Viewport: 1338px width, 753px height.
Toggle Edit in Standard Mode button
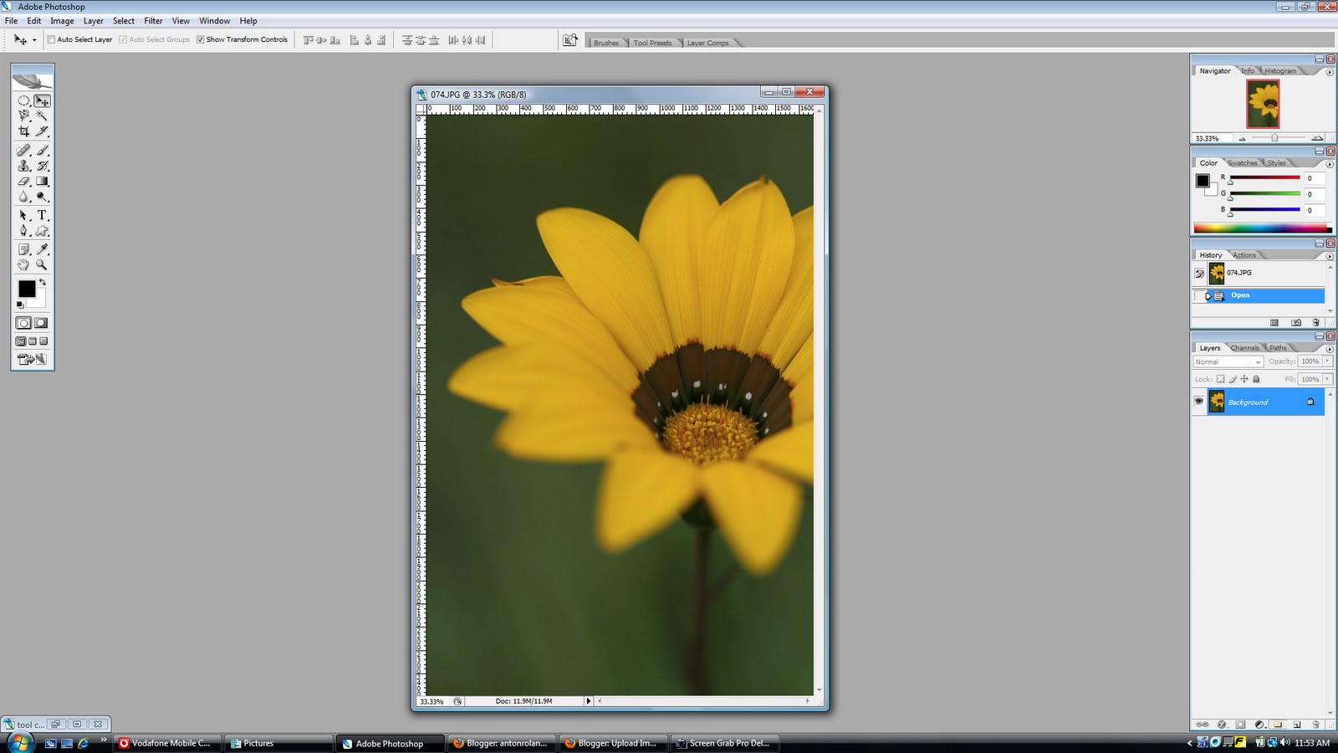tap(23, 323)
